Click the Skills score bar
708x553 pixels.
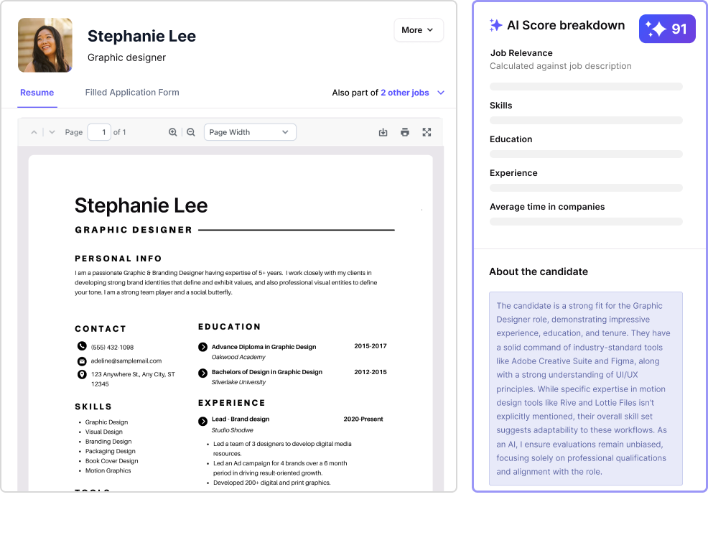click(586, 121)
